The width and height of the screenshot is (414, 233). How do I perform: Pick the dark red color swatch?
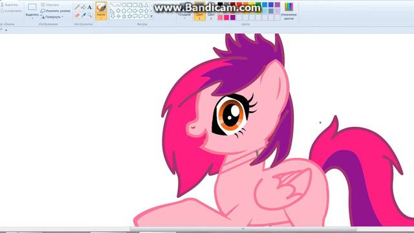pyautogui.click(x=233, y=5)
